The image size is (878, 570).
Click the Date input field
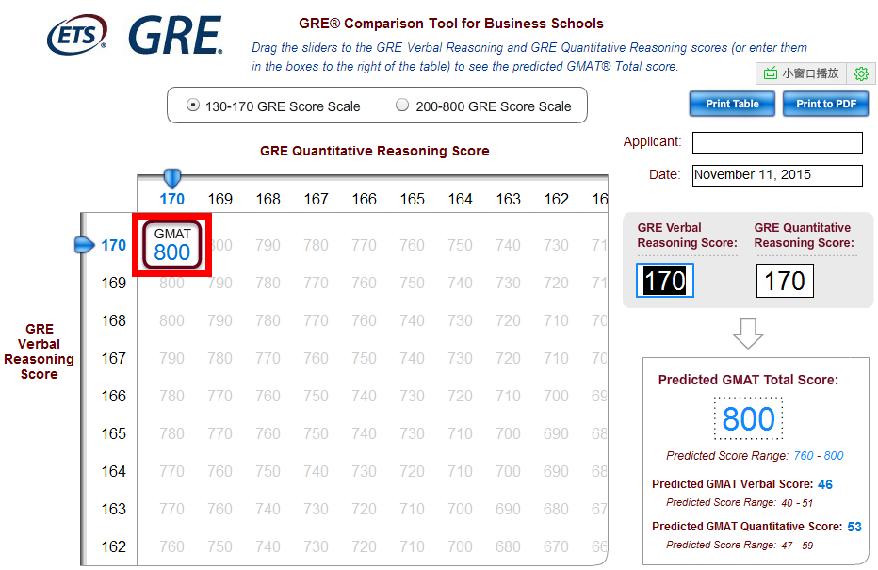[x=777, y=175]
